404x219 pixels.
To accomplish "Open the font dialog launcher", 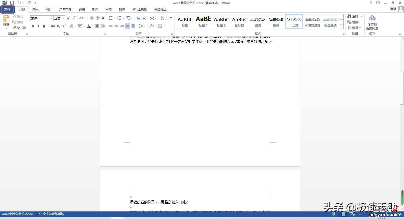I will (105, 34).
